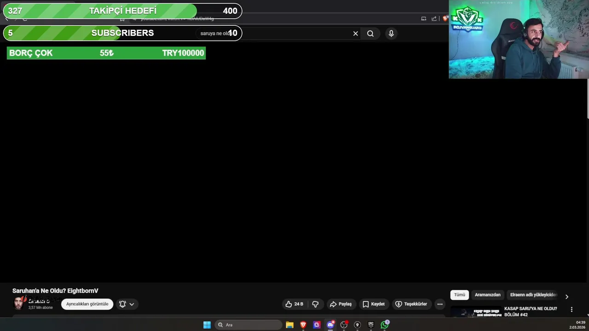The height and width of the screenshot is (331, 589).
Task: Start voice search with microphone icon
Action: coord(391,33)
